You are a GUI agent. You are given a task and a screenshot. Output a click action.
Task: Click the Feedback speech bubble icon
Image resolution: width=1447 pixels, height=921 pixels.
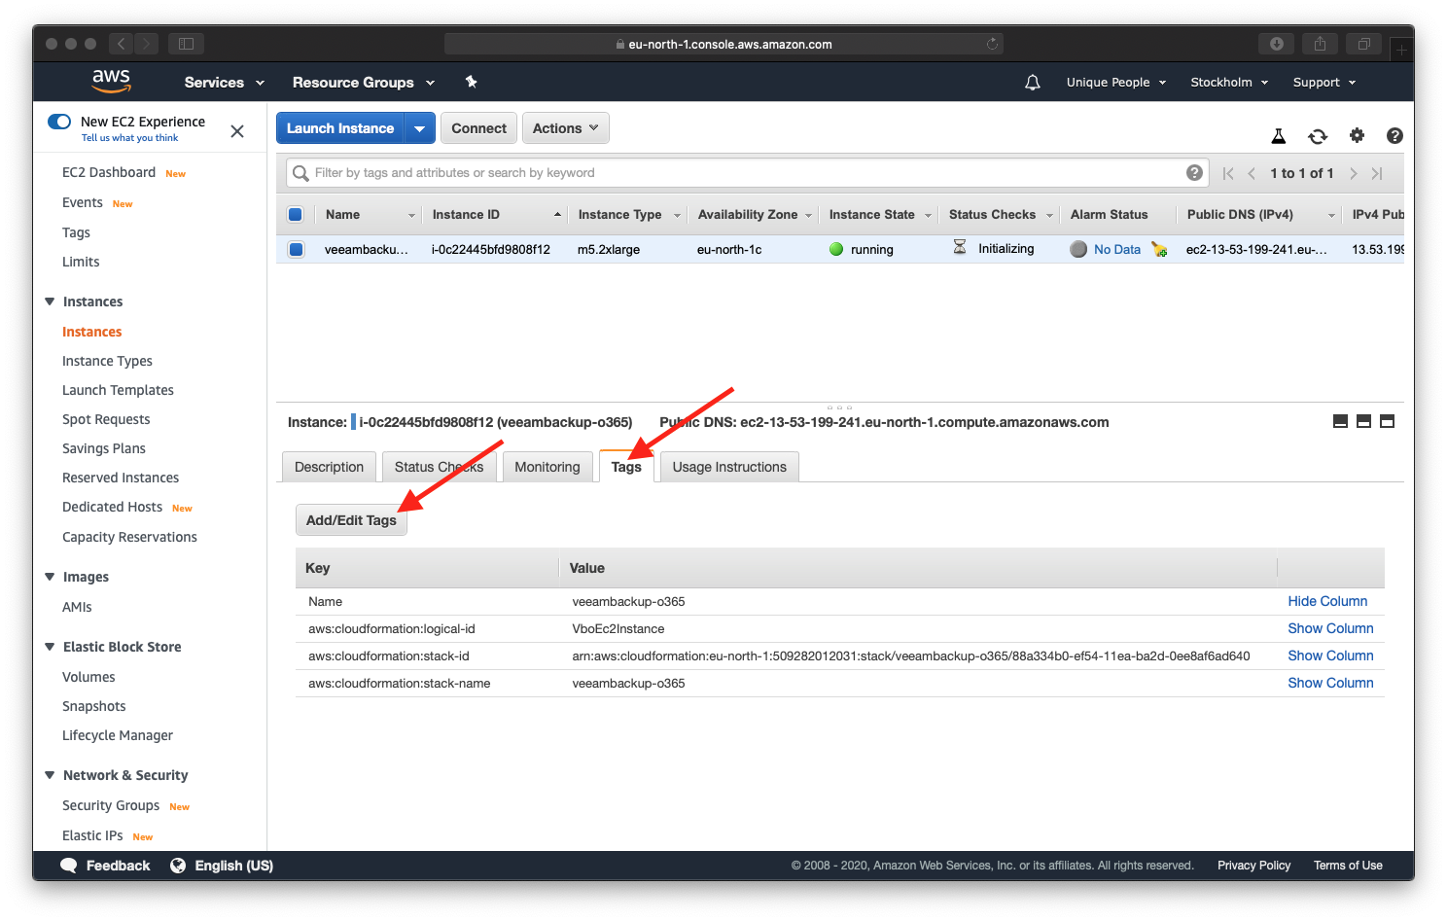pyautogui.click(x=69, y=866)
